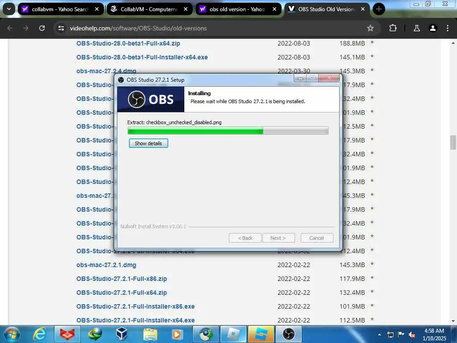Image resolution: width=457 pixels, height=343 pixels.
Task: Open site information icon in address bar
Action: (61, 28)
